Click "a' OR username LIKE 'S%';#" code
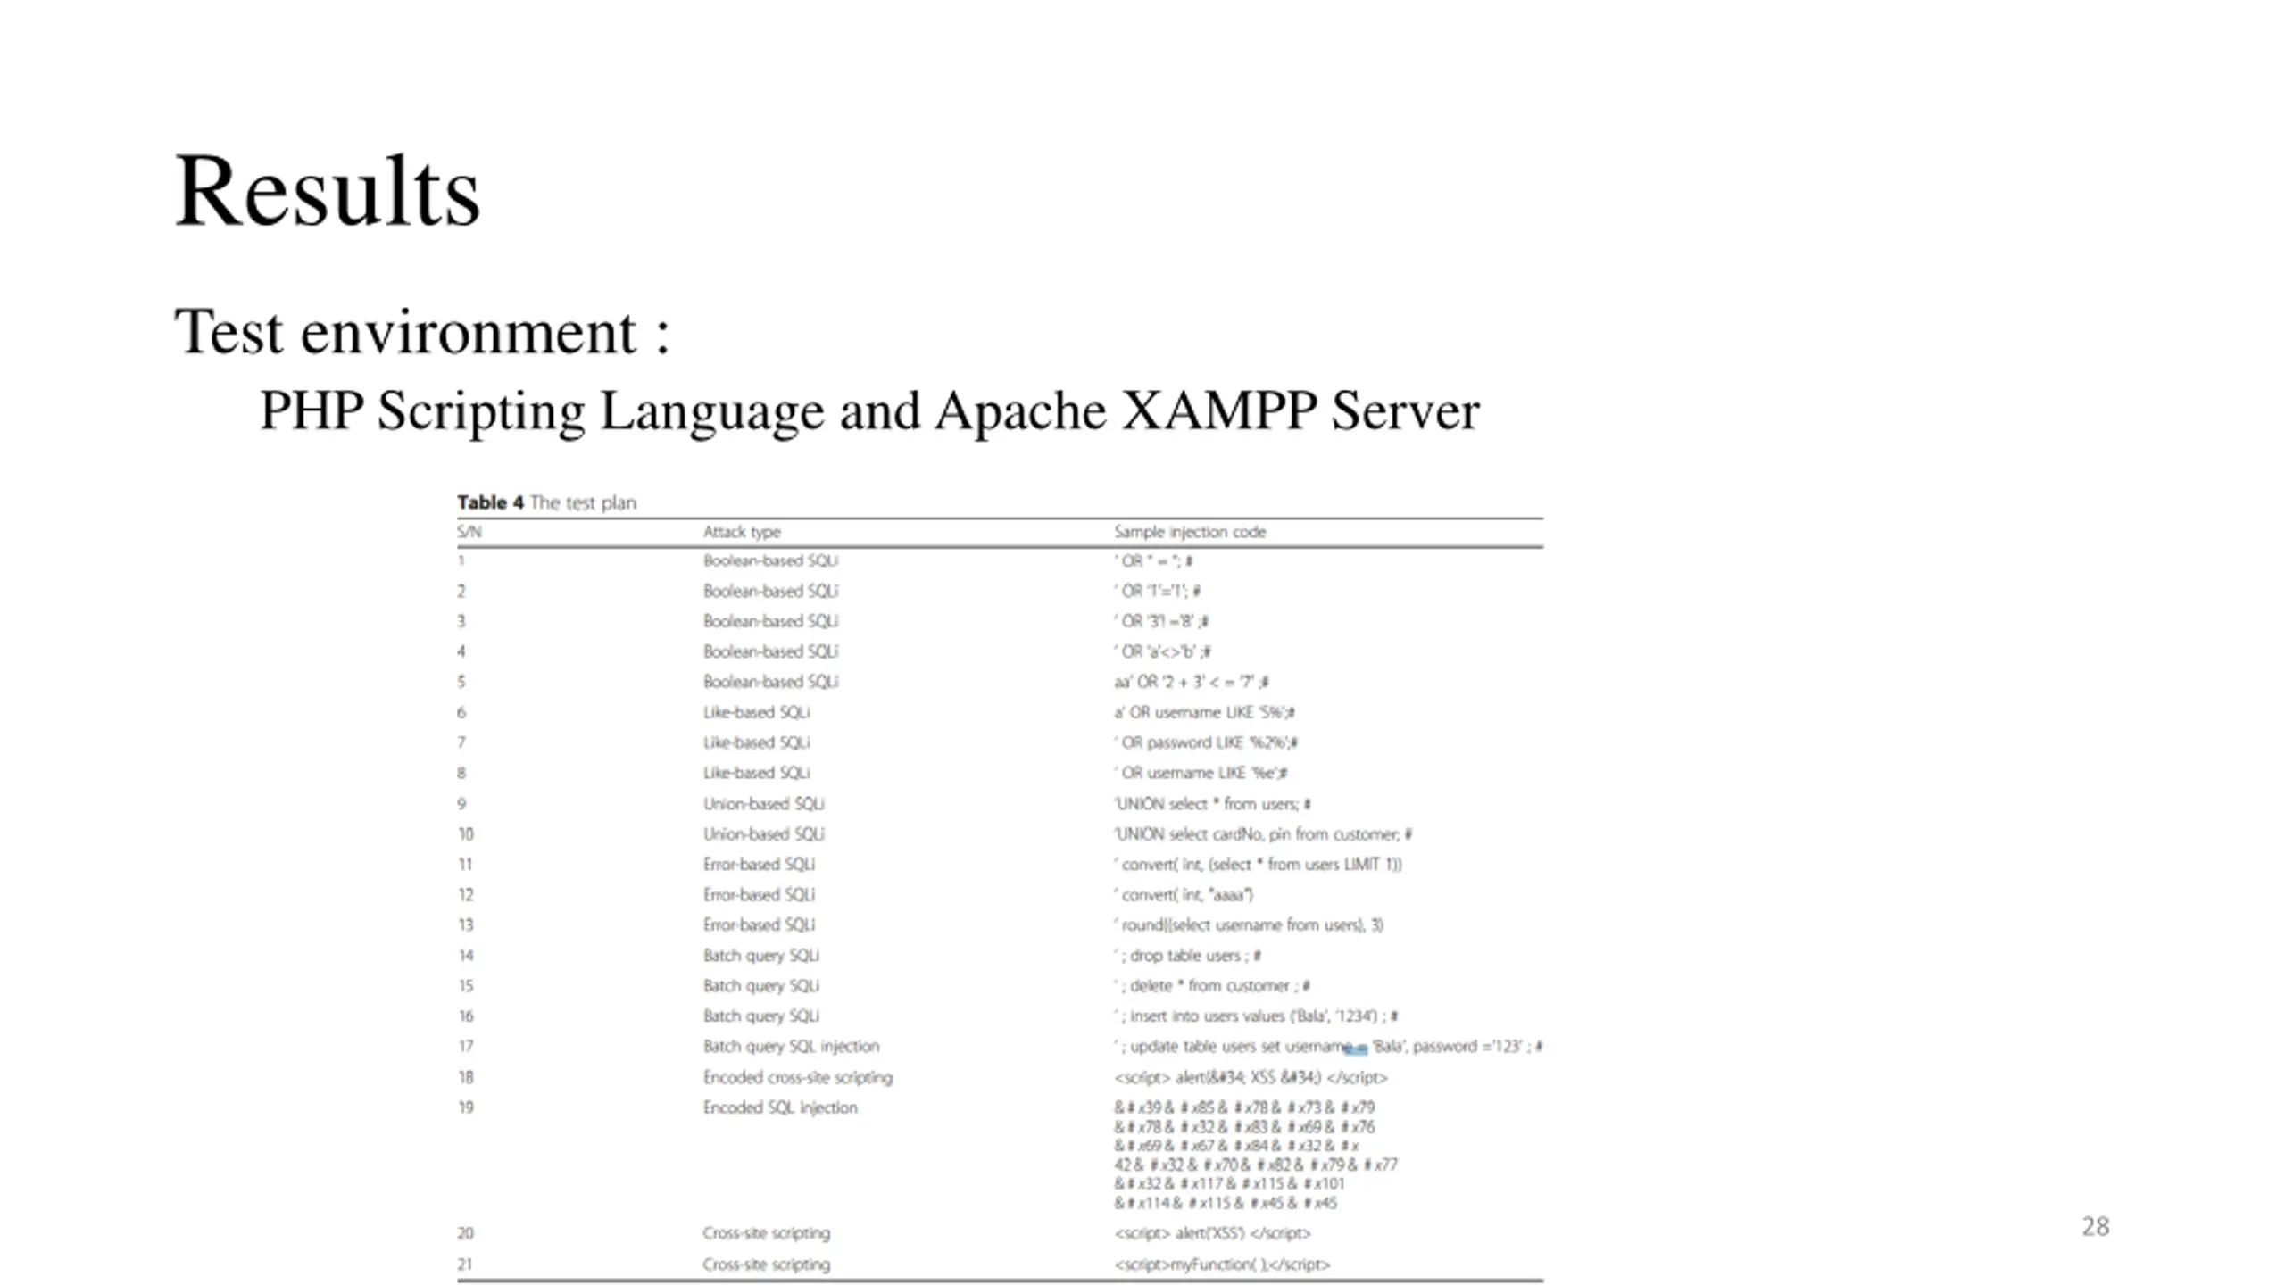Viewport: 2285px width, 1285px height. [x=1204, y=712]
